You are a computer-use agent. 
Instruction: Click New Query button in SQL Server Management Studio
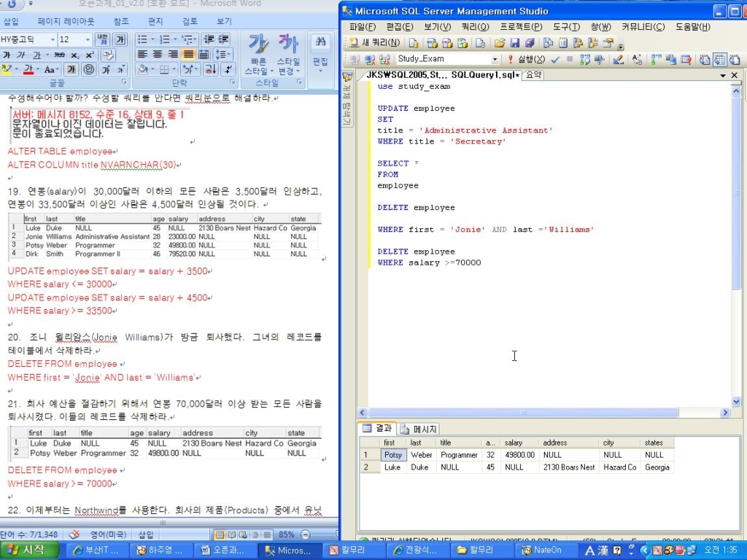click(x=374, y=43)
